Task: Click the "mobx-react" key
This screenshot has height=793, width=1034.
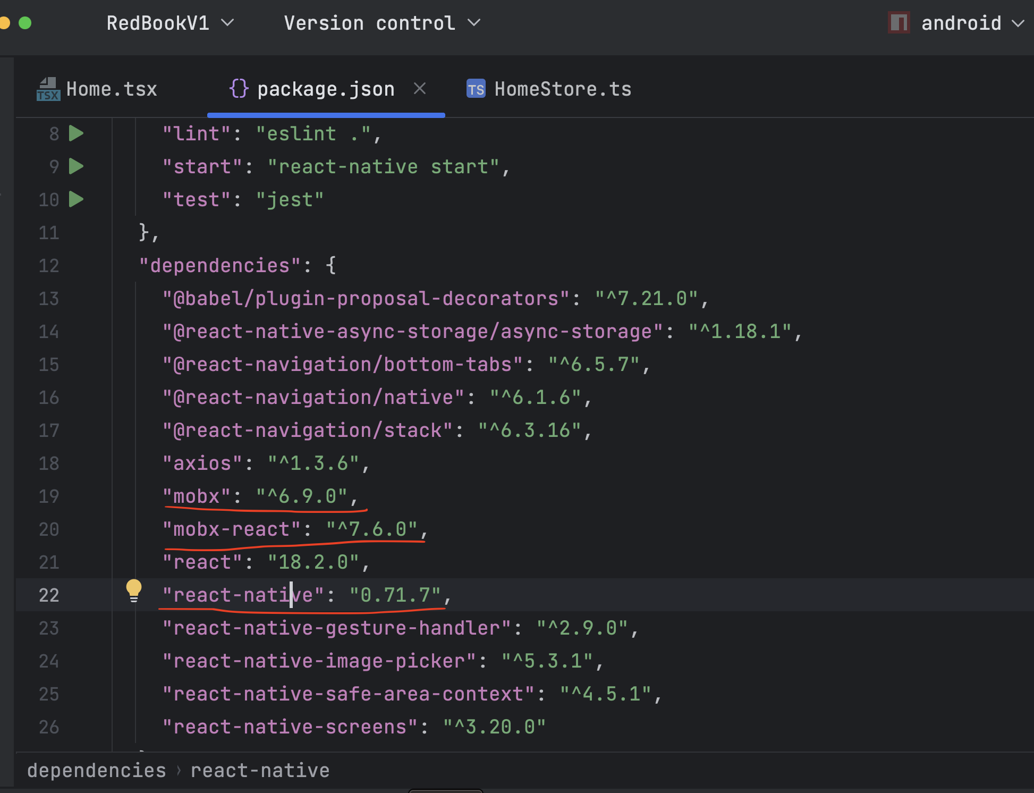Action: point(232,529)
